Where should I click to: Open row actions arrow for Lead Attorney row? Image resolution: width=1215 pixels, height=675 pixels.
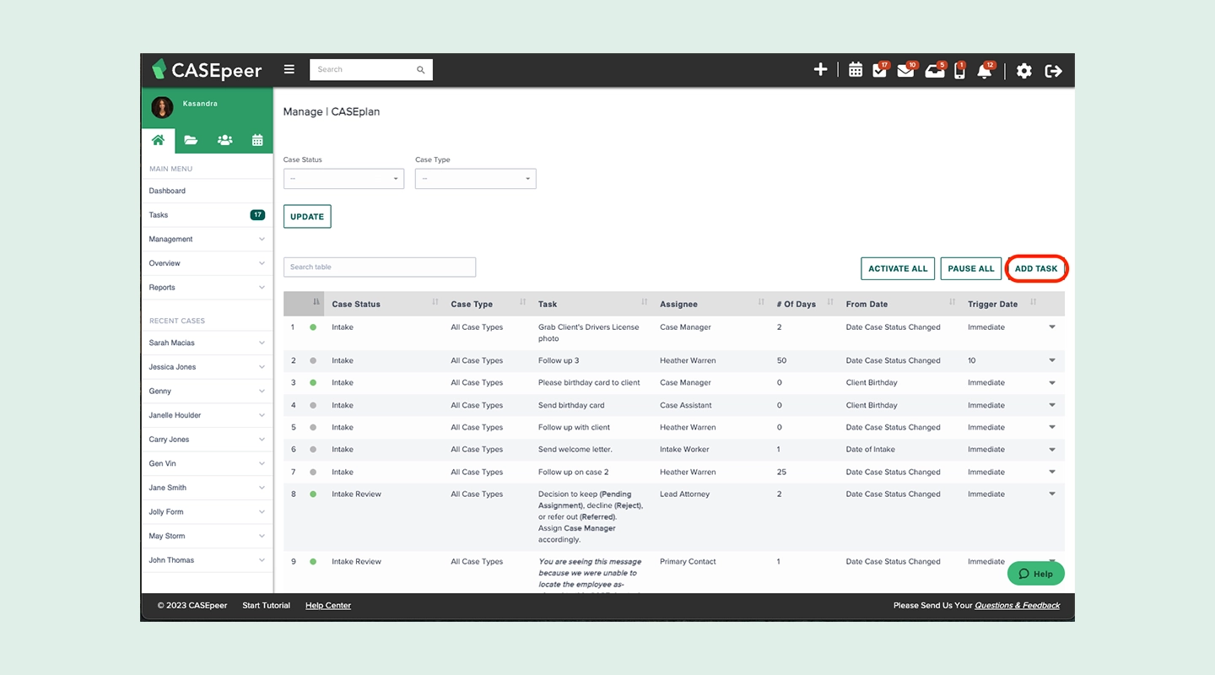1052,494
